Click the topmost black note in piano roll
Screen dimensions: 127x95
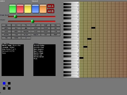click(x=93, y=28)
